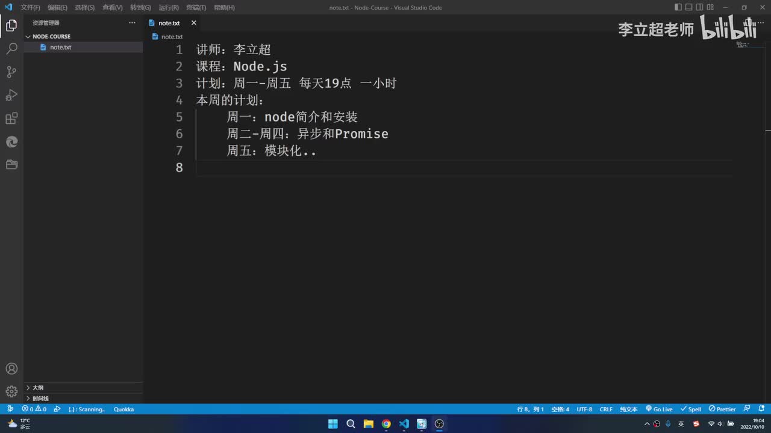This screenshot has width=771, height=433.
Task: Click the Go Live button
Action: pos(659,409)
